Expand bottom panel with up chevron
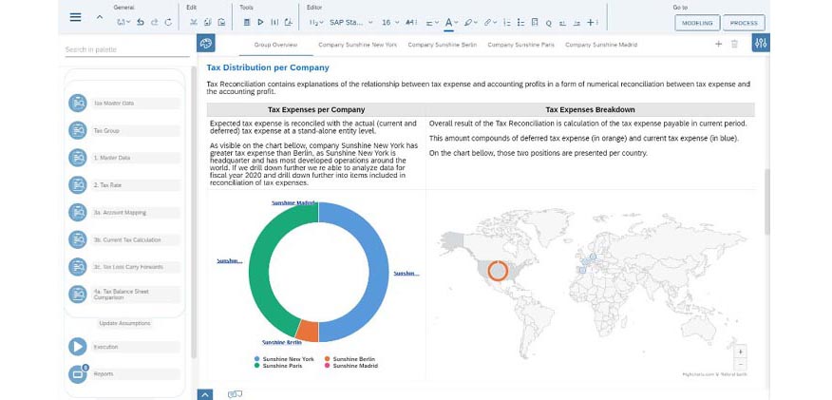This screenshot has height=400, width=832. tap(205, 394)
